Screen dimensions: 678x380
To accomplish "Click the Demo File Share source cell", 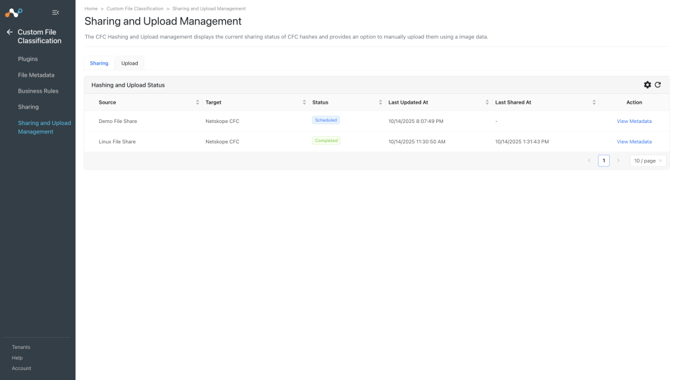I will click(x=118, y=122).
